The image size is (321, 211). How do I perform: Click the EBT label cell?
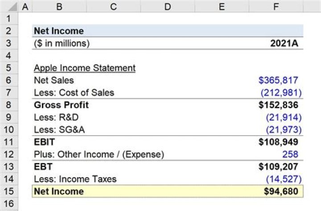tap(43, 166)
